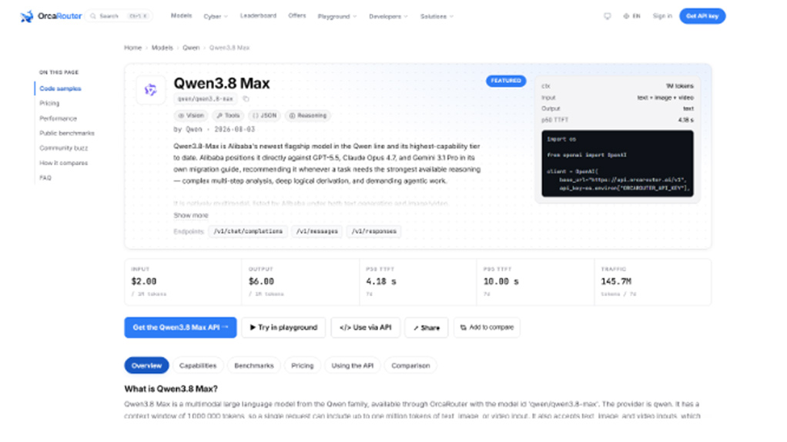Click the JSON capability tag
This screenshot has width=787, height=442.
(264, 116)
